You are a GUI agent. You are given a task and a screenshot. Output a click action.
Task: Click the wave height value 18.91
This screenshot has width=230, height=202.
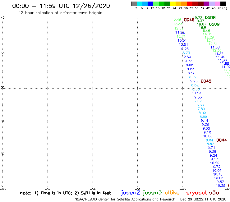[x=203, y=27]
